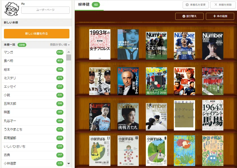Open the ハリルホジッチの設計図 Number cover
Screen dimensions: 237x168
click(128, 81)
